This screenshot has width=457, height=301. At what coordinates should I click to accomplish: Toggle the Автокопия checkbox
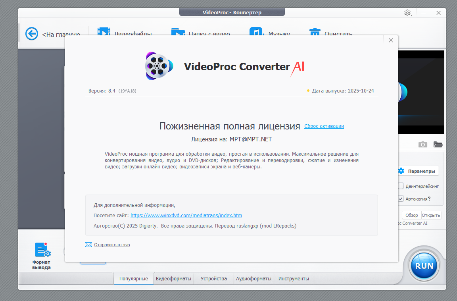coord(401,199)
